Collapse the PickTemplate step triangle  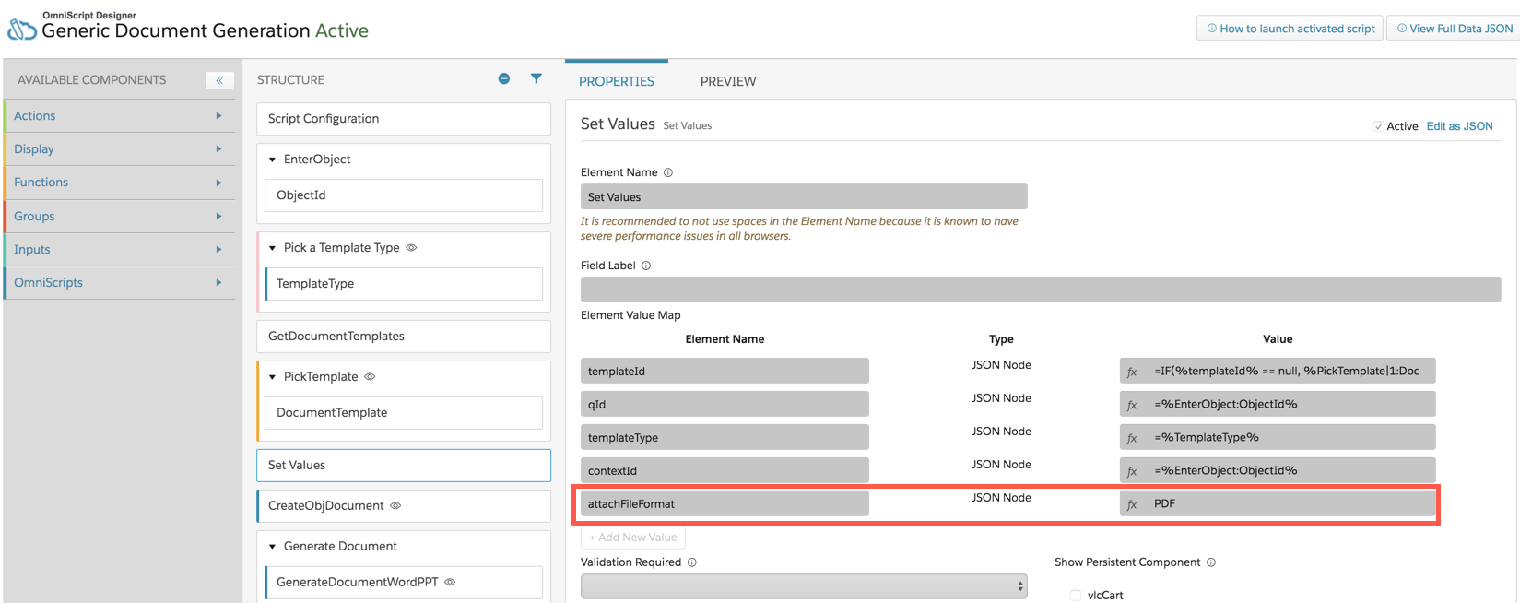(x=273, y=377)
